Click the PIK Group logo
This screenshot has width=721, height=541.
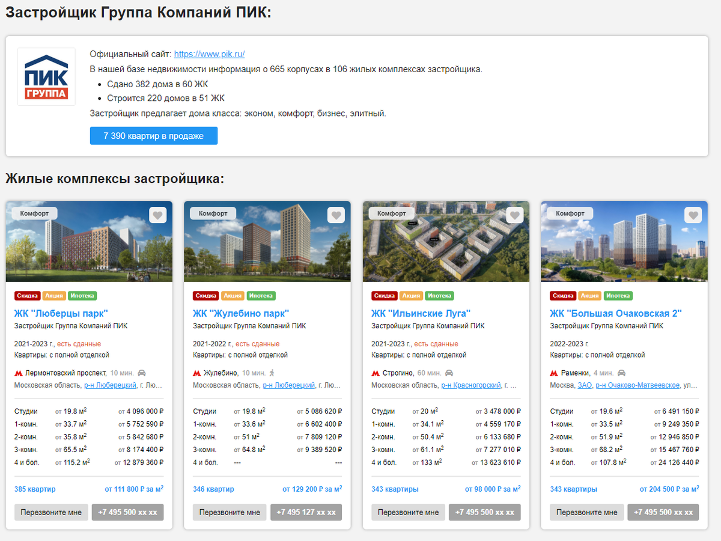tap(46, 76)
